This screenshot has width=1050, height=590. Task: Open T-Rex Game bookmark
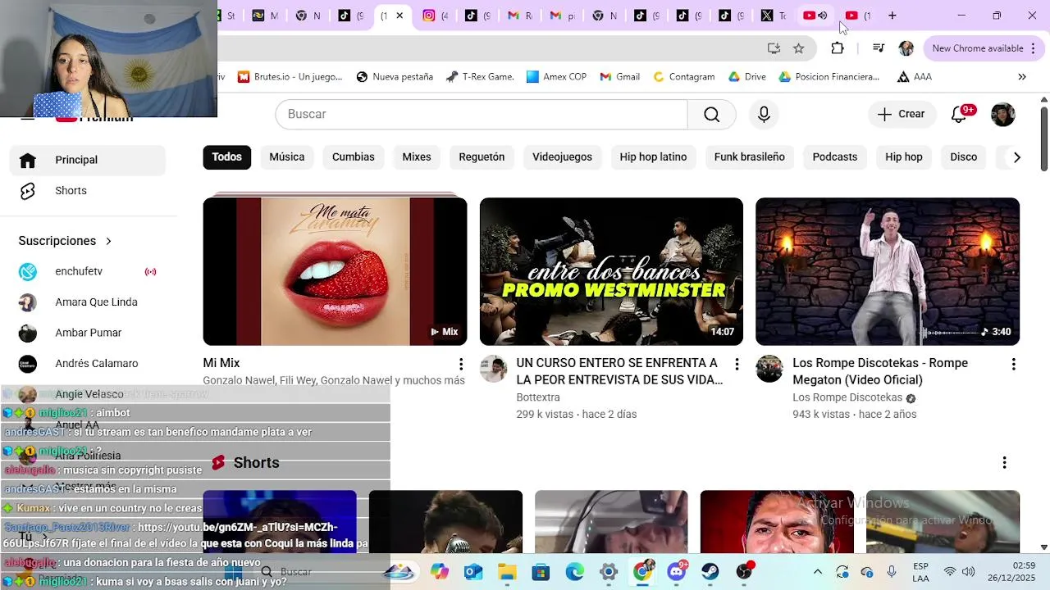[480, 77]
